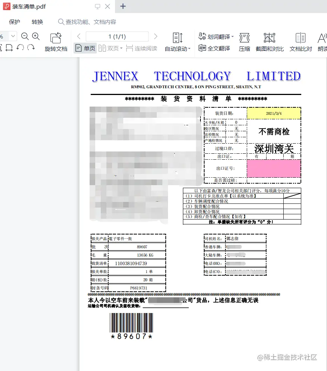Screen dimensions: 327x371
Task: Click the gross weight 13656 KG
Action: [145, 255]
